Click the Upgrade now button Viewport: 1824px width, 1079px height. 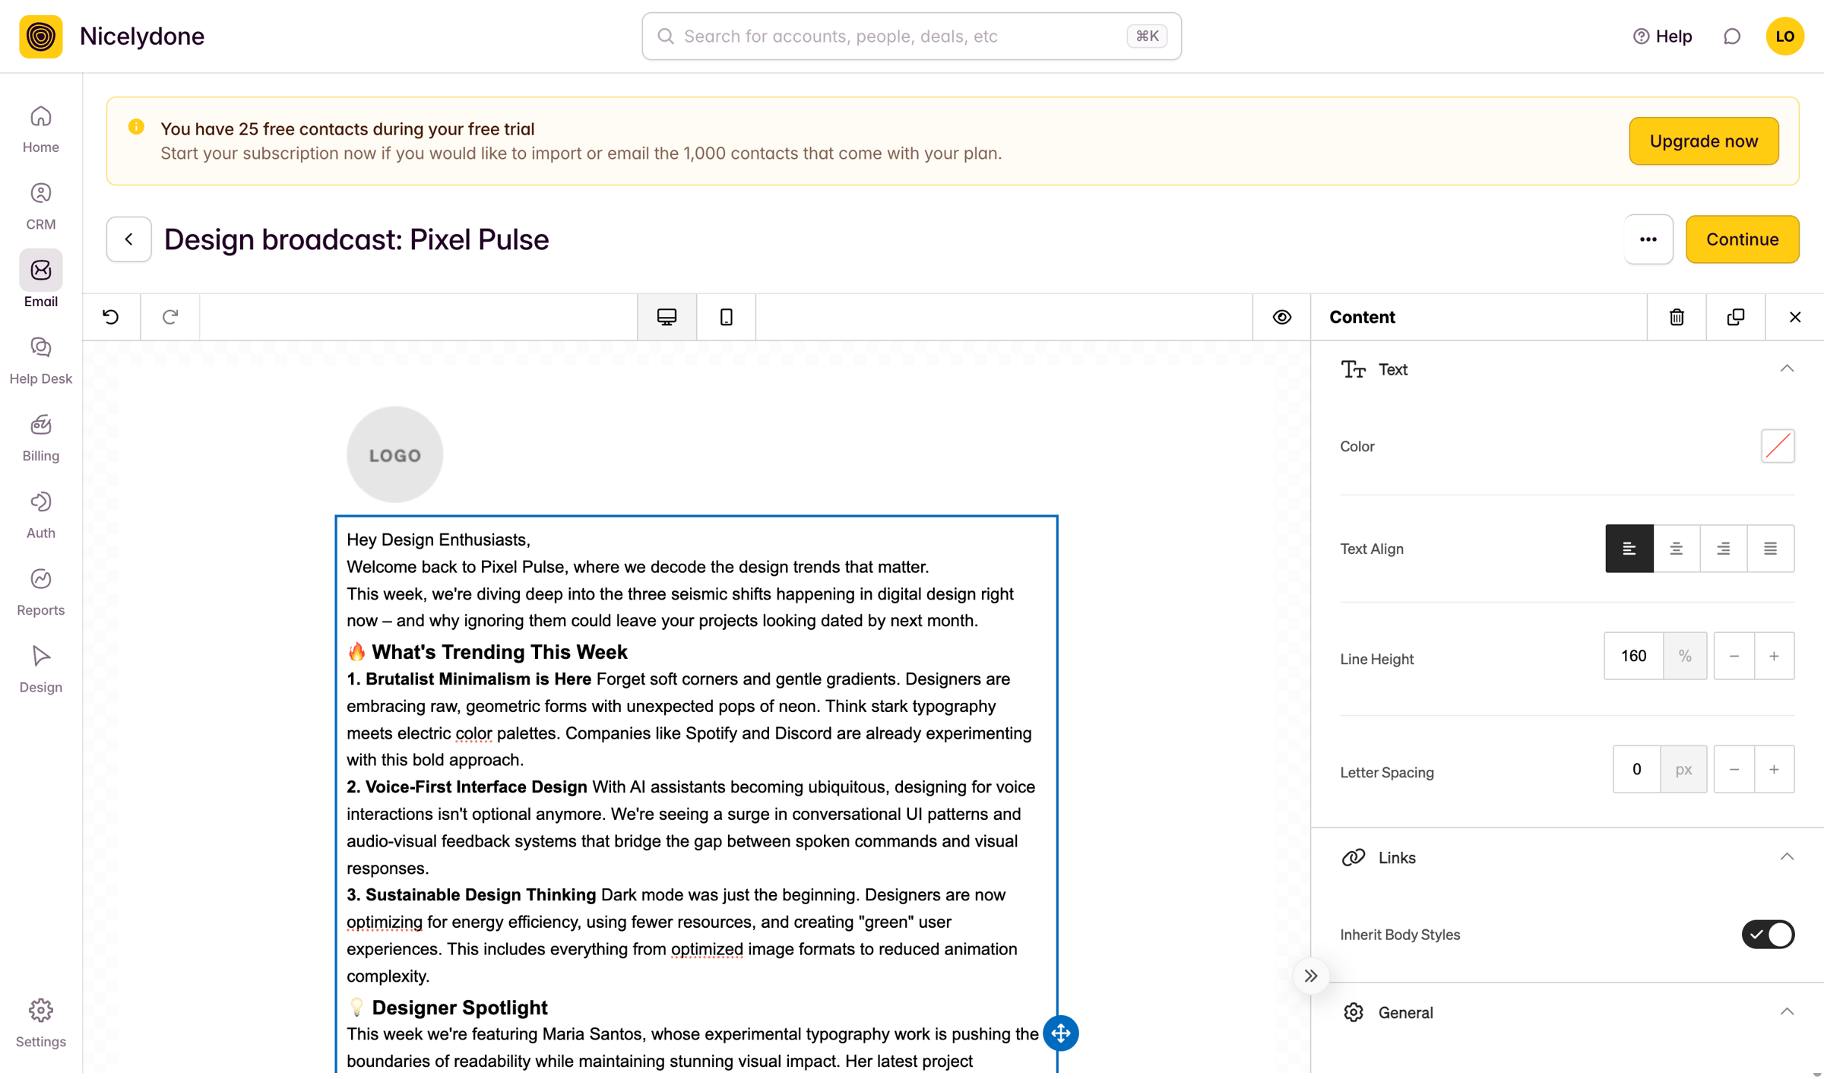pos(1704,141)
